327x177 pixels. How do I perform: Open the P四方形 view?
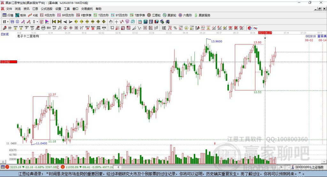[x=48, y=15]
